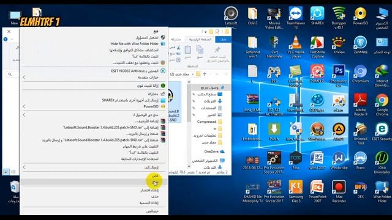
Task: Open the SHAREit desktop icon
Action: click(317, 16)
